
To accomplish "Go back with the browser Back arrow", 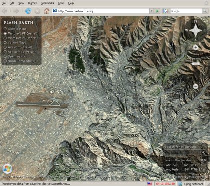I will 4,11.
